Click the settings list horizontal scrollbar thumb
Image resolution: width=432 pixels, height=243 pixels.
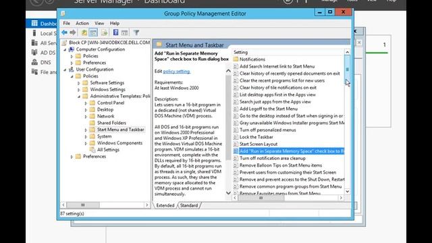pos(261,198)
